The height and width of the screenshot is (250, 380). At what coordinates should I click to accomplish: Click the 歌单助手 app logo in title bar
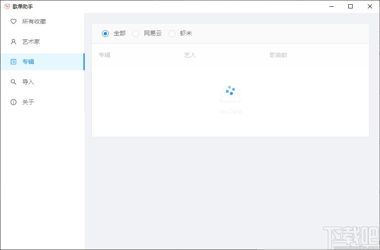(7, 6)
